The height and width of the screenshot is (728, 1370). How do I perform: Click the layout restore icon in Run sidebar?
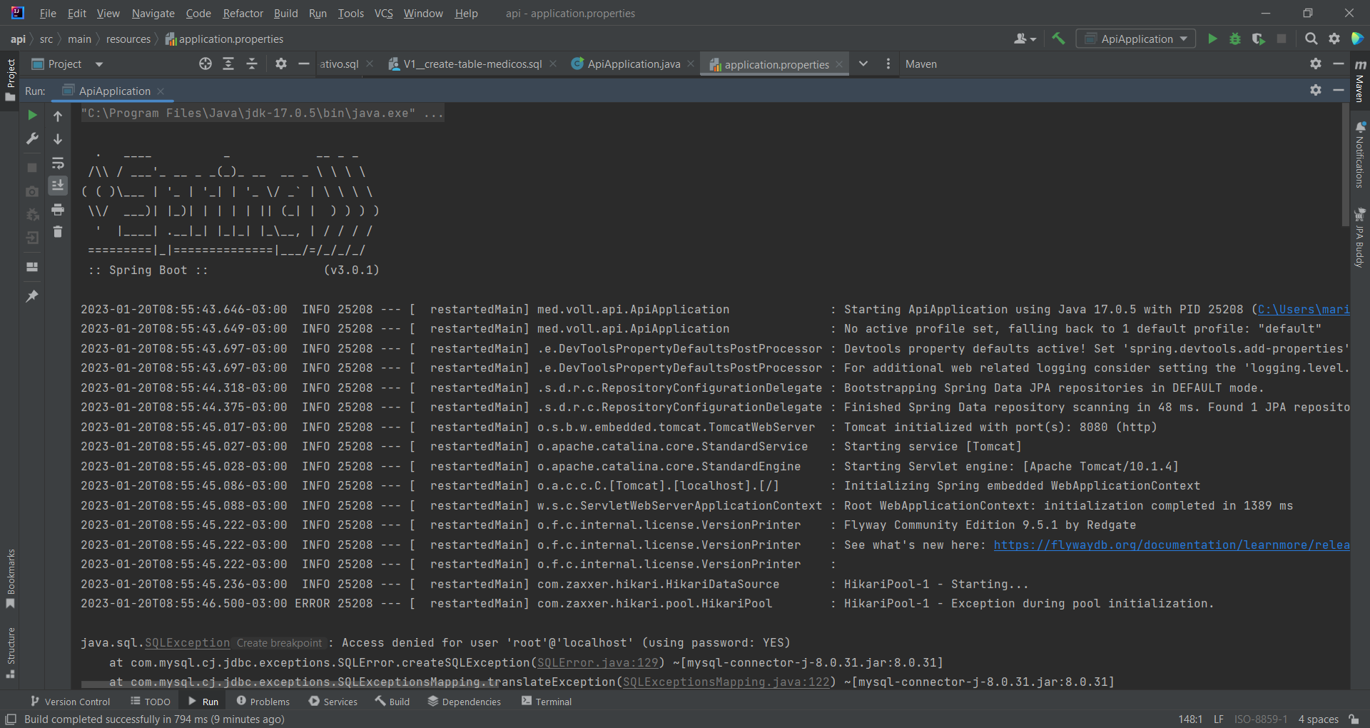(x=32, y=267)
